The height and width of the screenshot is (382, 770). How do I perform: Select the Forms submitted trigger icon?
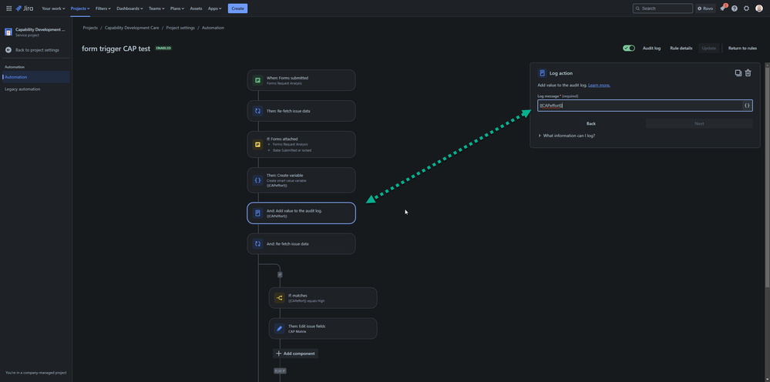[257, 80]
